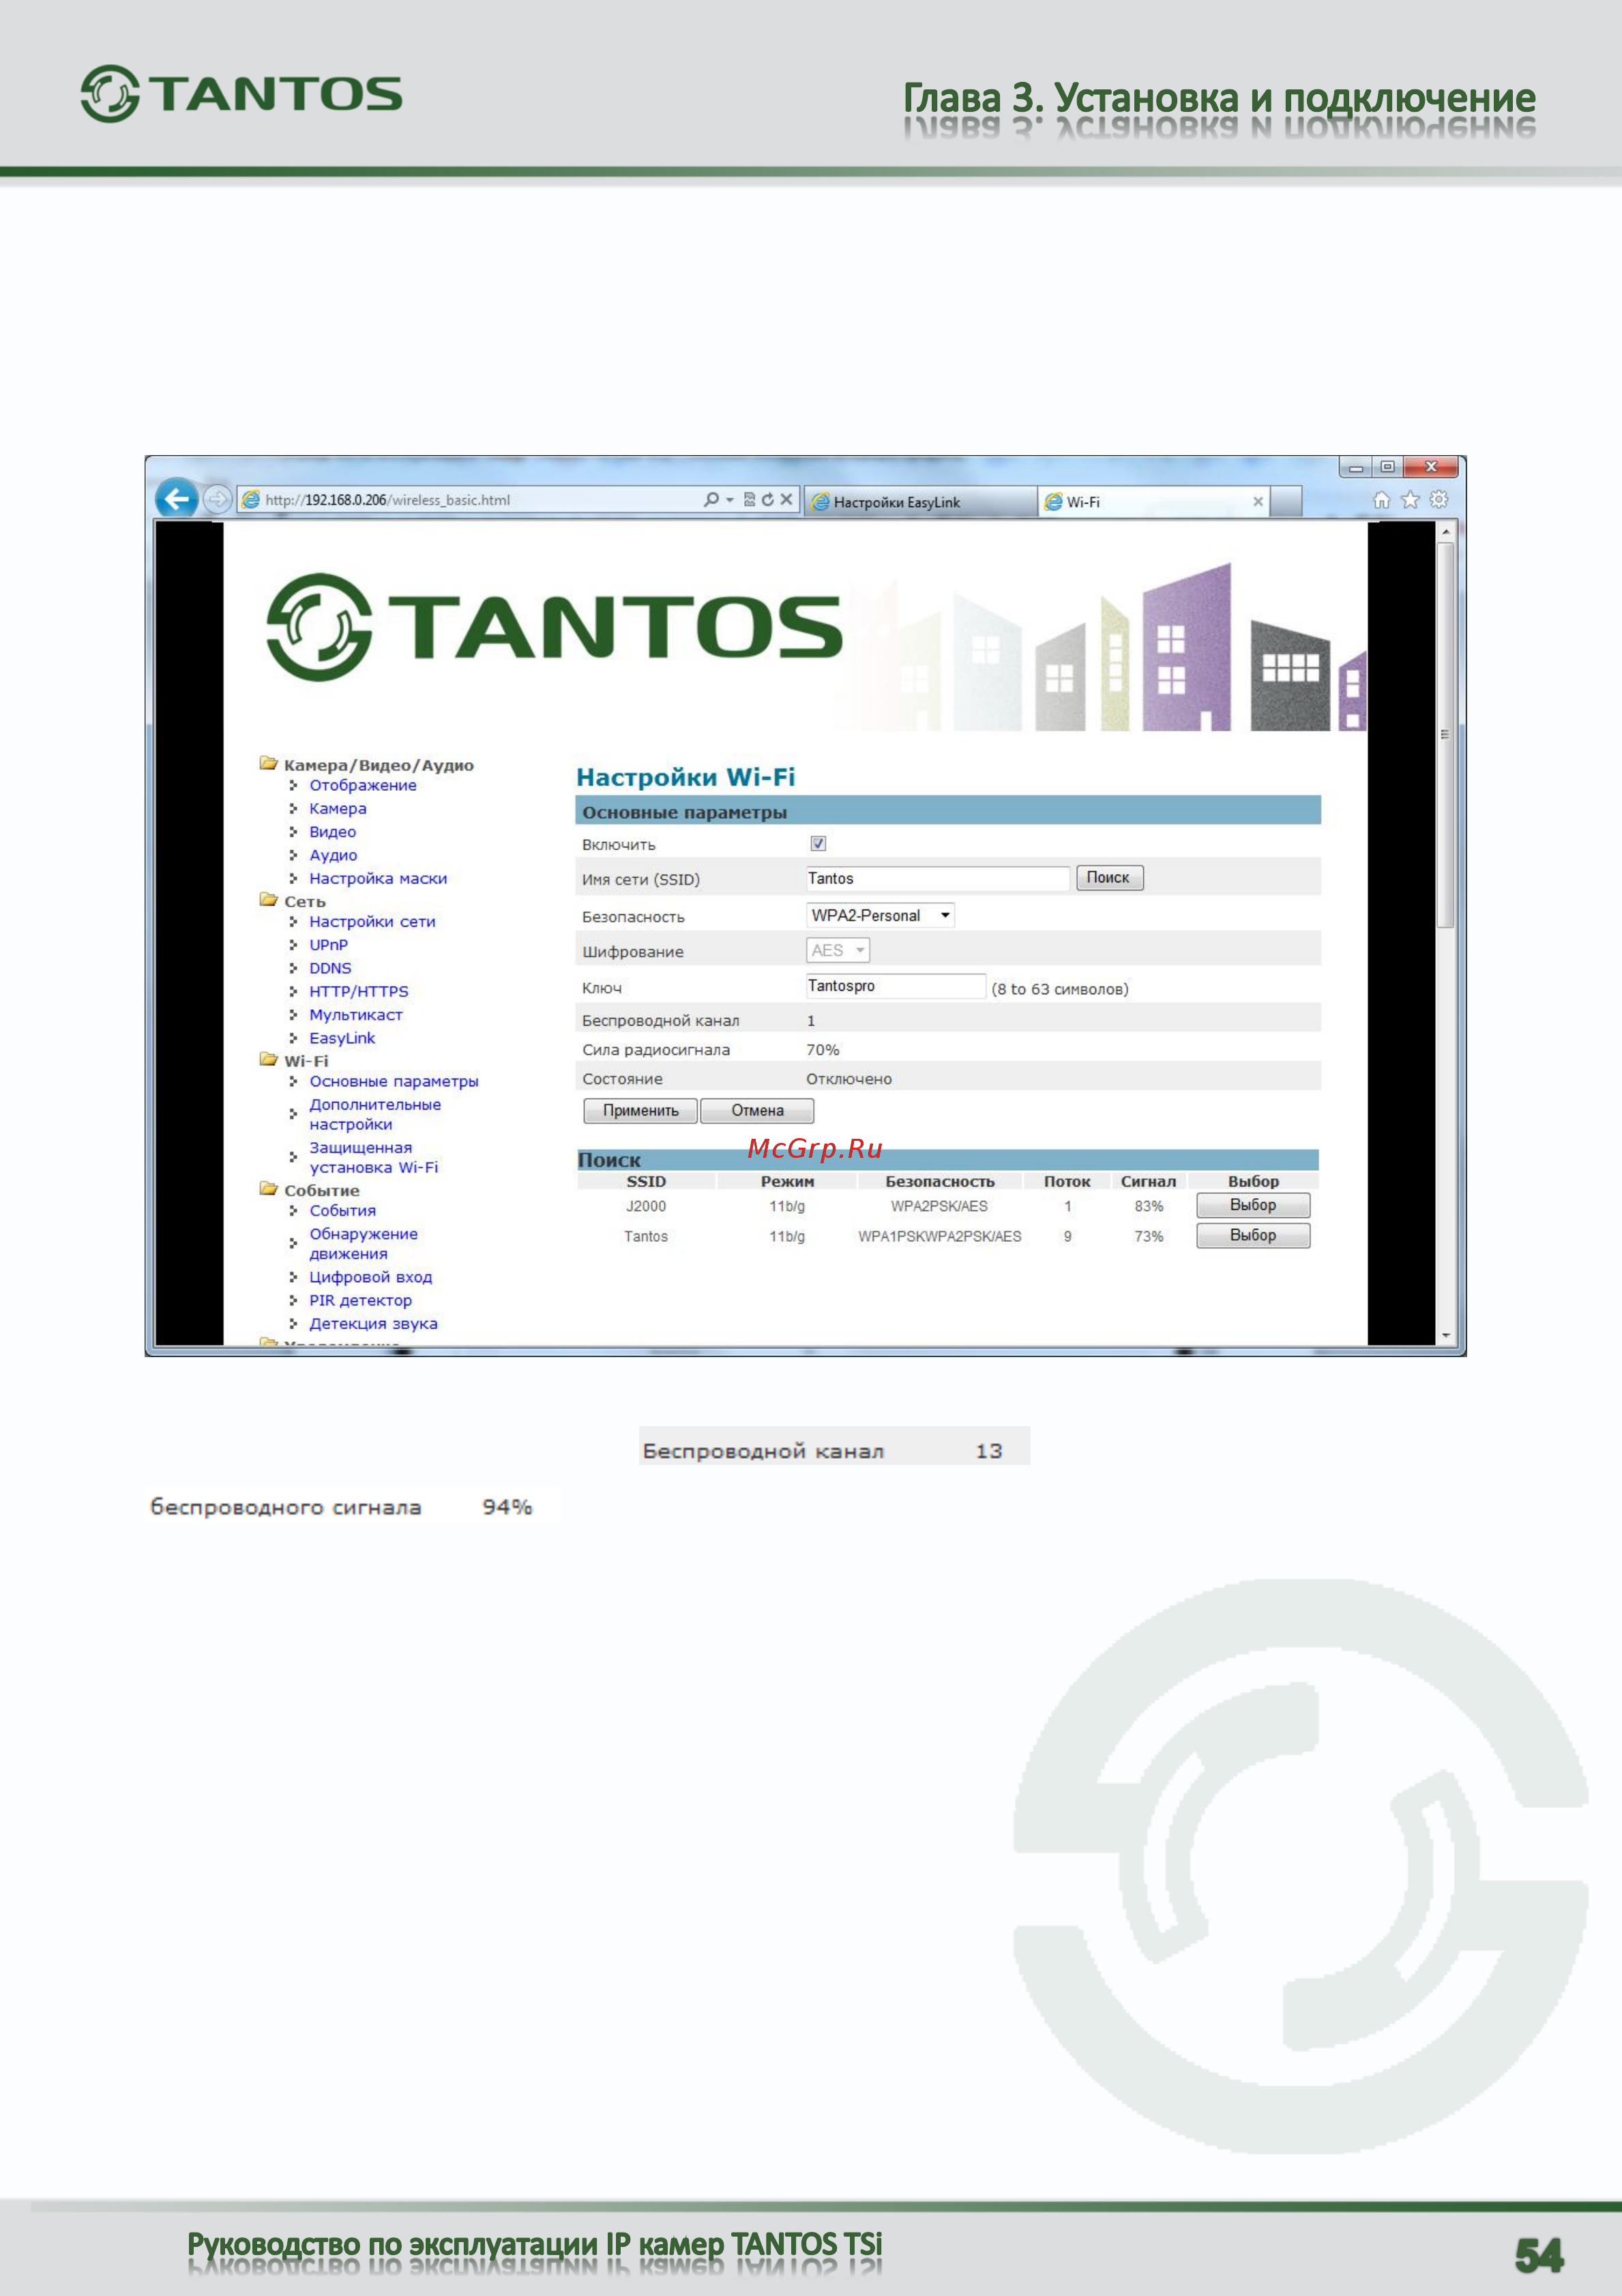This screenshot has height=2296, width=1622.
Task: Open the События link
Action: tap(343, 1210)
